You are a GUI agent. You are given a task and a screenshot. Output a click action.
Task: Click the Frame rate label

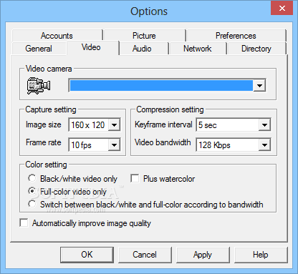44,142
